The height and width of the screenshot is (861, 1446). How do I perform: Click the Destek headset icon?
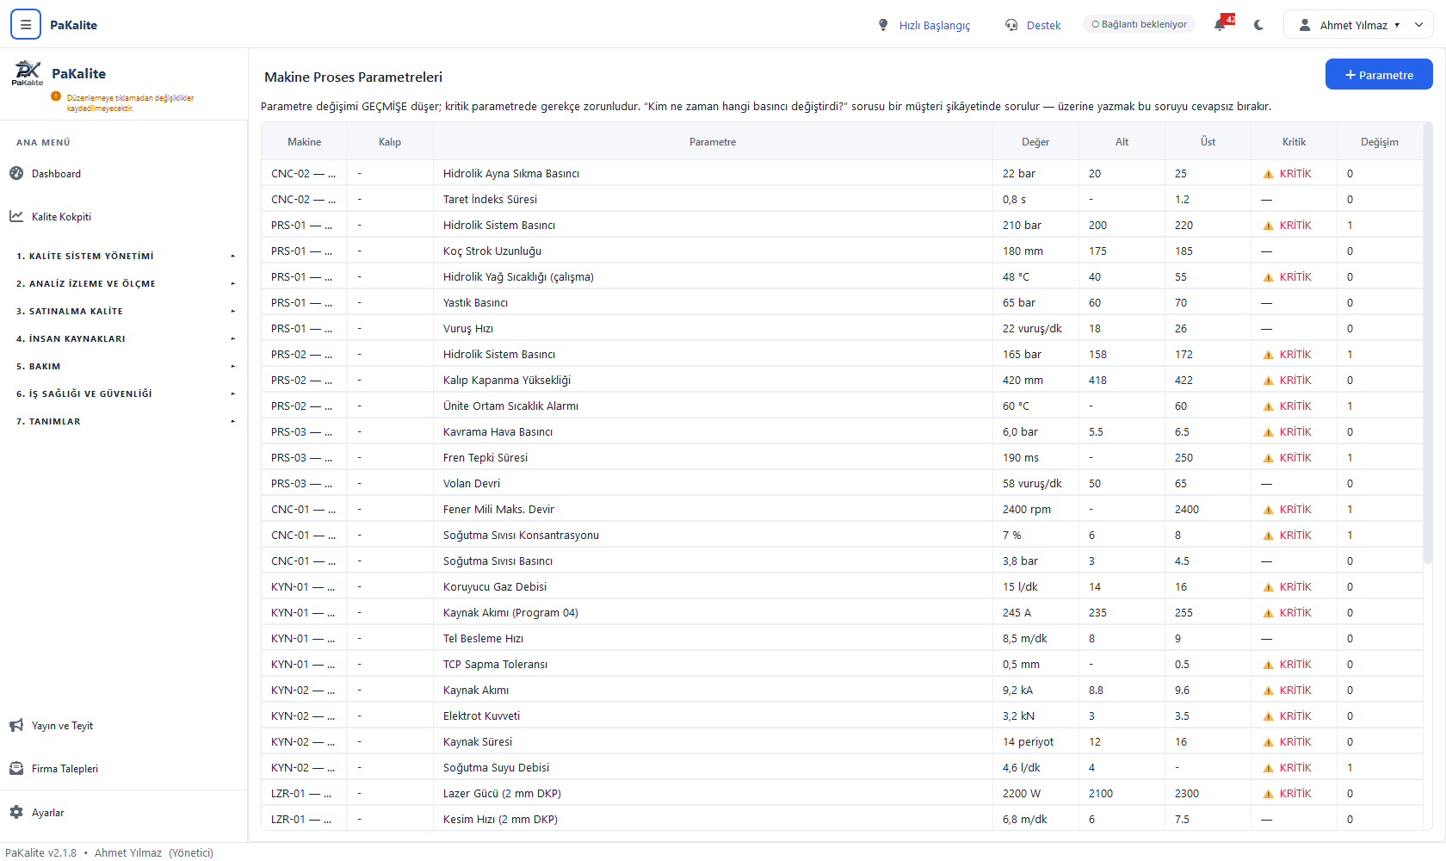coord(1011,25)
